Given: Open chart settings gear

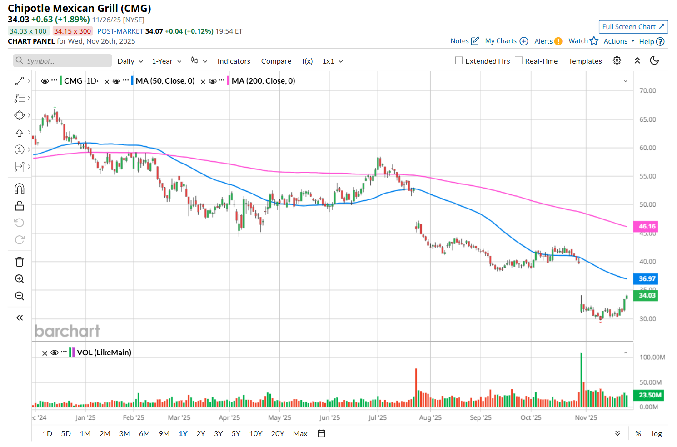Looking at the screenshot, I should 617,60.
